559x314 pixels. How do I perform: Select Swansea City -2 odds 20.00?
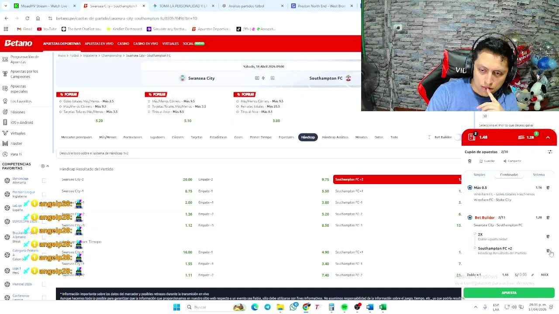pyautogui.click(x=127, y=179)
